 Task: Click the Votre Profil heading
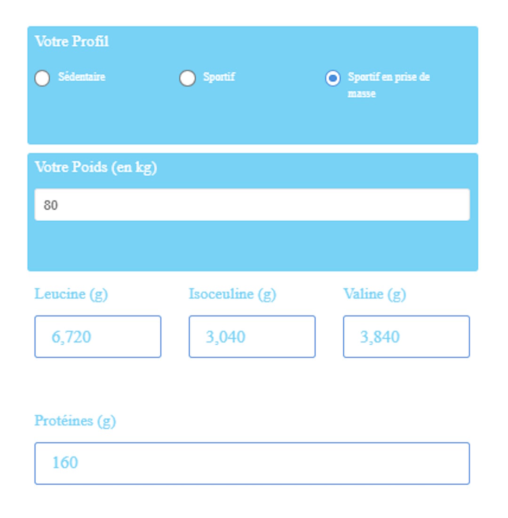(72, 42)
